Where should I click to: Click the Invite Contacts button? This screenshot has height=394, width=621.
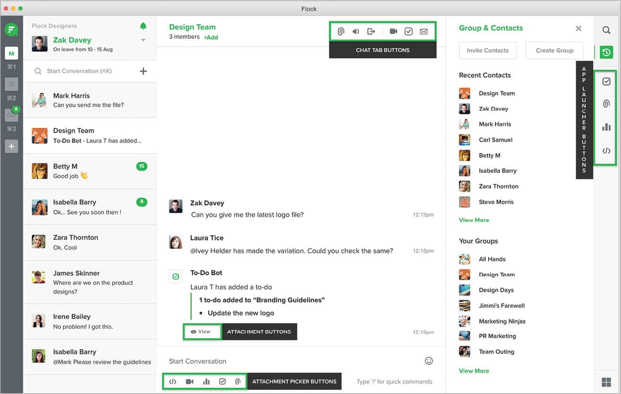[488, 51]
